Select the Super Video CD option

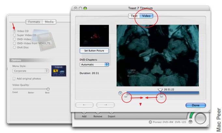14,35
